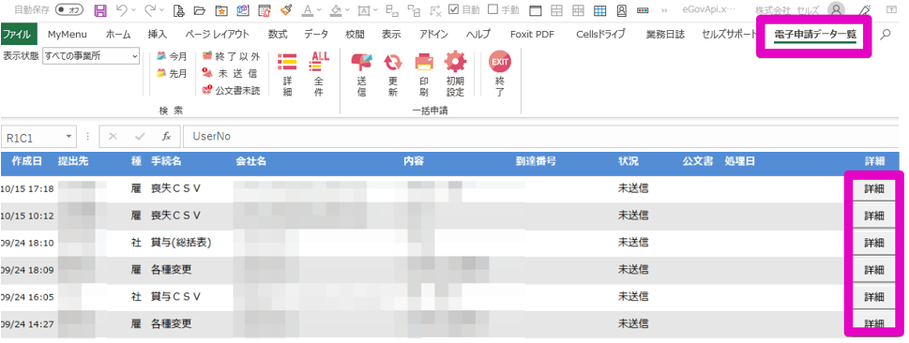
Task: Click the 状況 column header
Action: 629,161
